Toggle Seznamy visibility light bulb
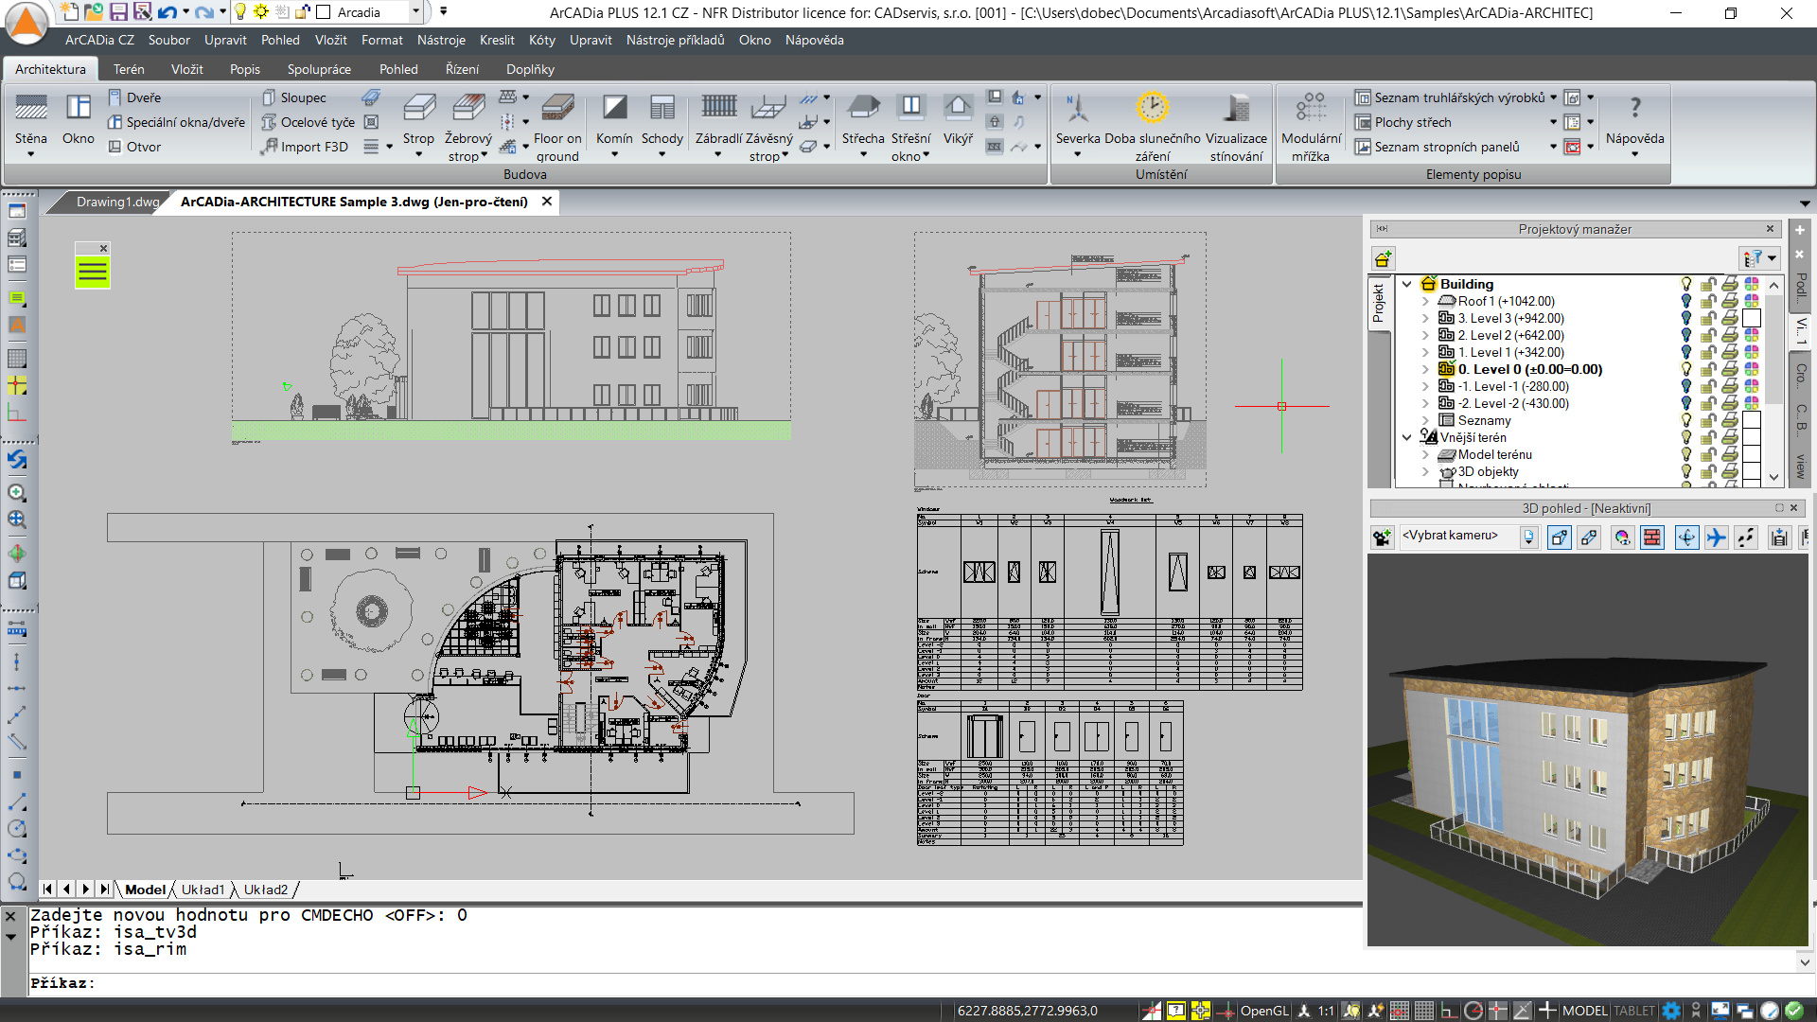The height and width of the screenshot is (1022, 1817). coord(1685,420)
